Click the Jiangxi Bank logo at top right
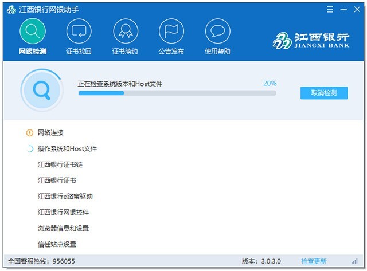 [311, 41]
